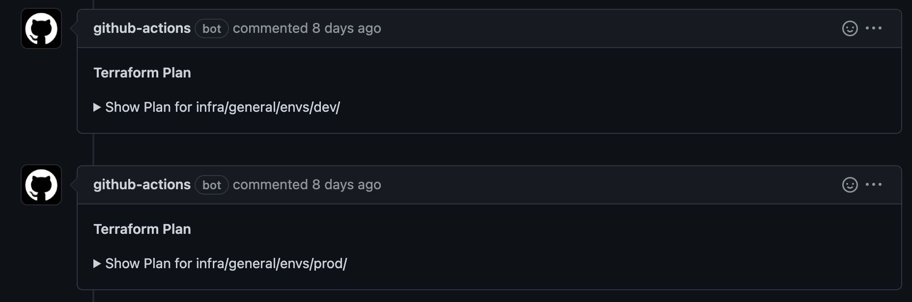Viewport: 912px width, 302px height.
Task: Click the word "commented" in the prod comment header
Action: (270, 185)
